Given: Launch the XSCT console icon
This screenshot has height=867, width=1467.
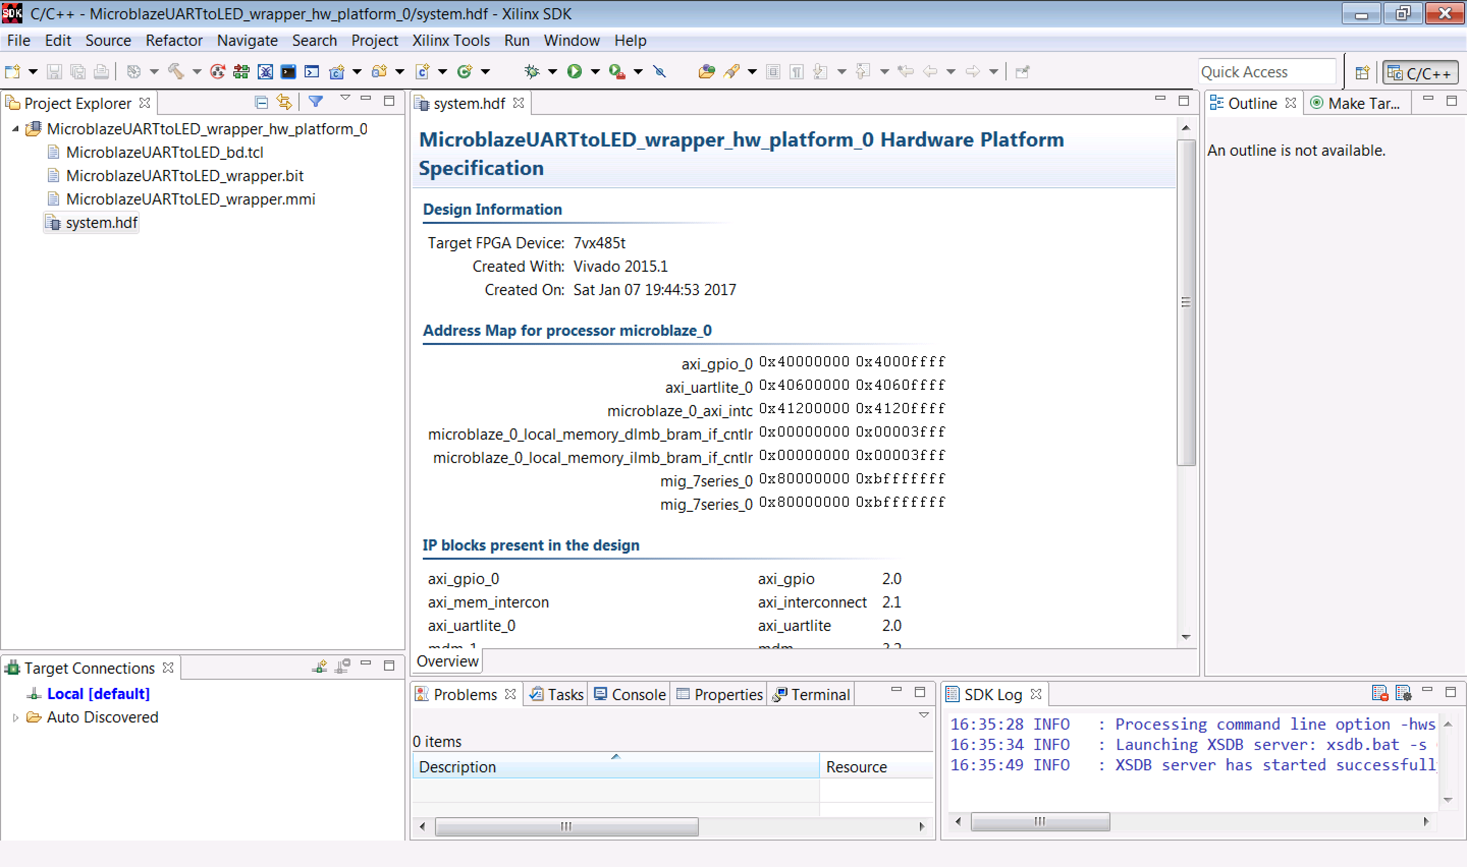Looking at the screenshot, I should (288, 72).
